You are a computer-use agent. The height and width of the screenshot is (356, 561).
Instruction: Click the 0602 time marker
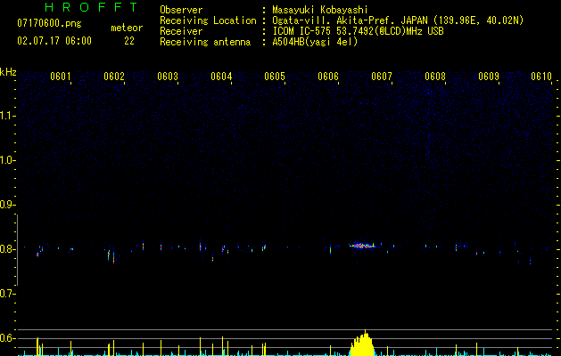114,77
